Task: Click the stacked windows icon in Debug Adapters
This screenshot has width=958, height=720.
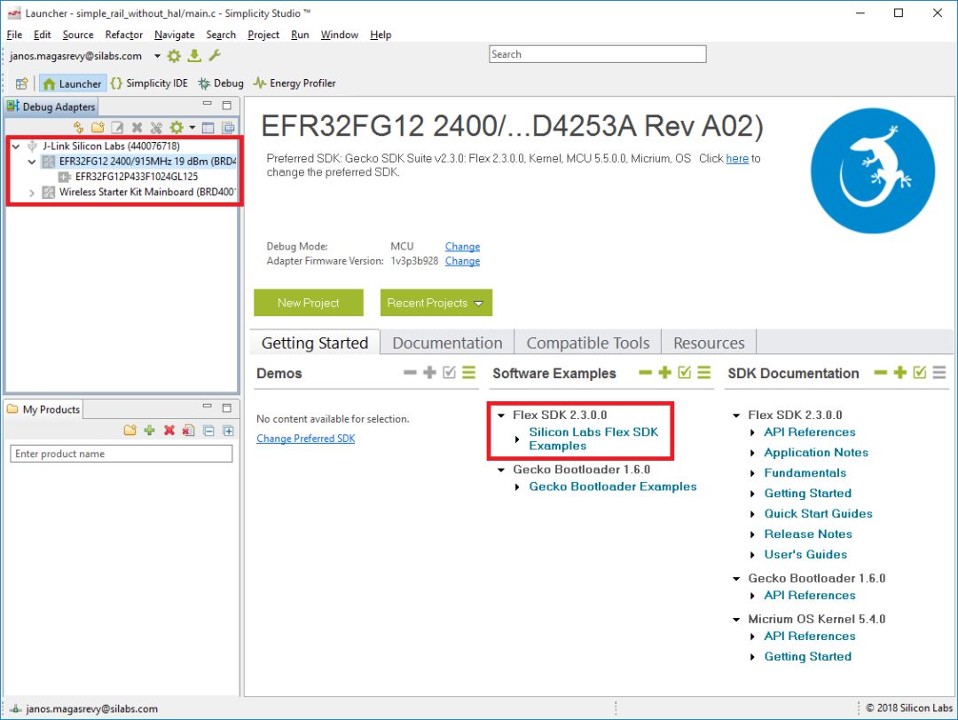Action: click(x=228, y=127)
